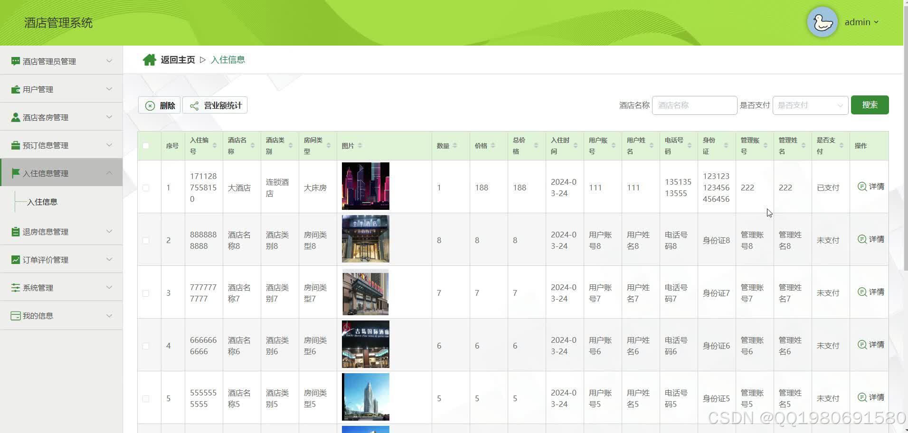The height and width of the screenshot is (433, 908).
Task: Click the home icon beside 返回主页
Action: (149, 60)
